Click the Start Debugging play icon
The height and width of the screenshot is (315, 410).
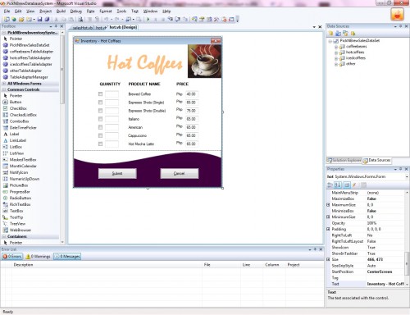click(148, 19)
